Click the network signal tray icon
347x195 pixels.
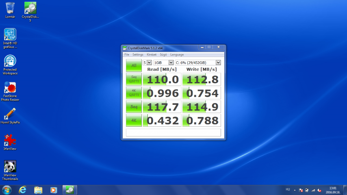313,190
